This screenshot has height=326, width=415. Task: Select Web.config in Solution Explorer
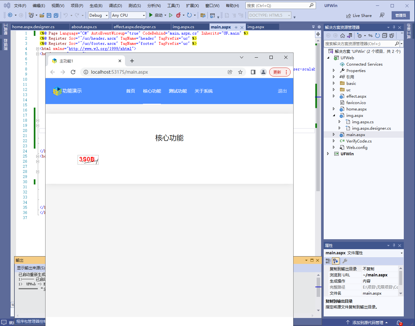pos(357,147)
